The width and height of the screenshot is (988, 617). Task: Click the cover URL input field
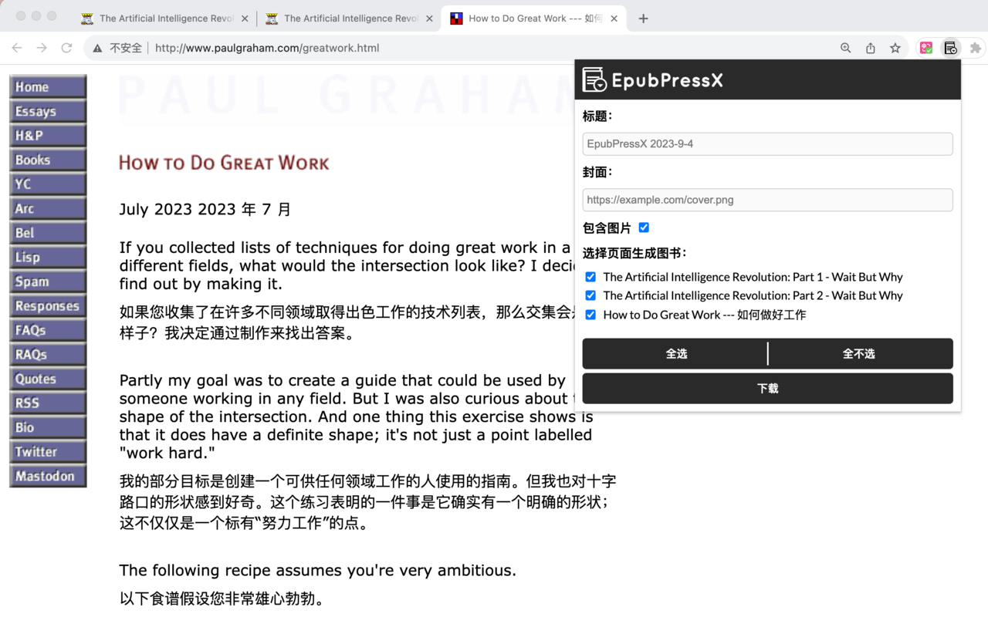pyautogui.click(x=767, y=200)
